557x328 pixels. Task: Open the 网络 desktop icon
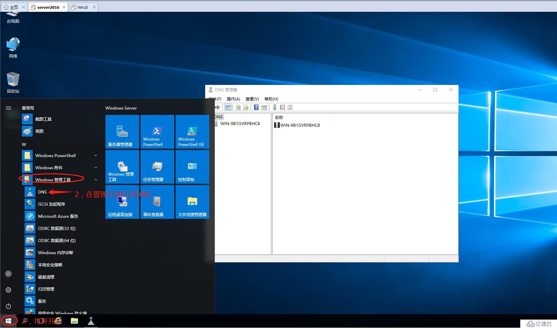[x=13, y=48]
